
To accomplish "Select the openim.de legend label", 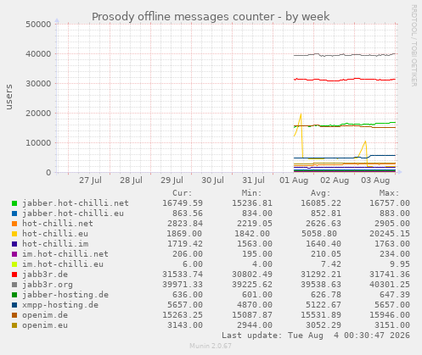I will click(x=45, y=315).
